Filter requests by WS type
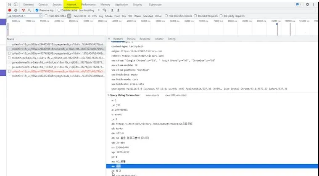 tap(130, 16)
